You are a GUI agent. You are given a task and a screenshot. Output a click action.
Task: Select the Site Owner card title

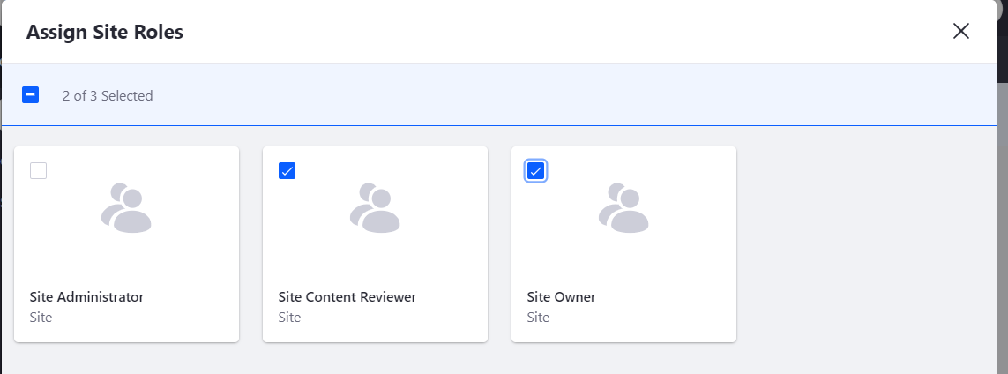561,297
